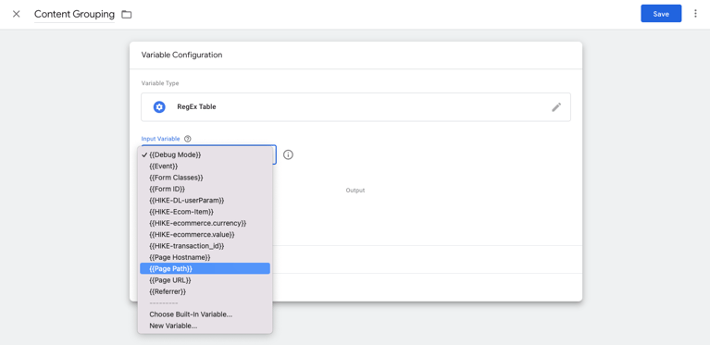
Task: Pick {{Event}} in the variable list
Action: point(206,166)
